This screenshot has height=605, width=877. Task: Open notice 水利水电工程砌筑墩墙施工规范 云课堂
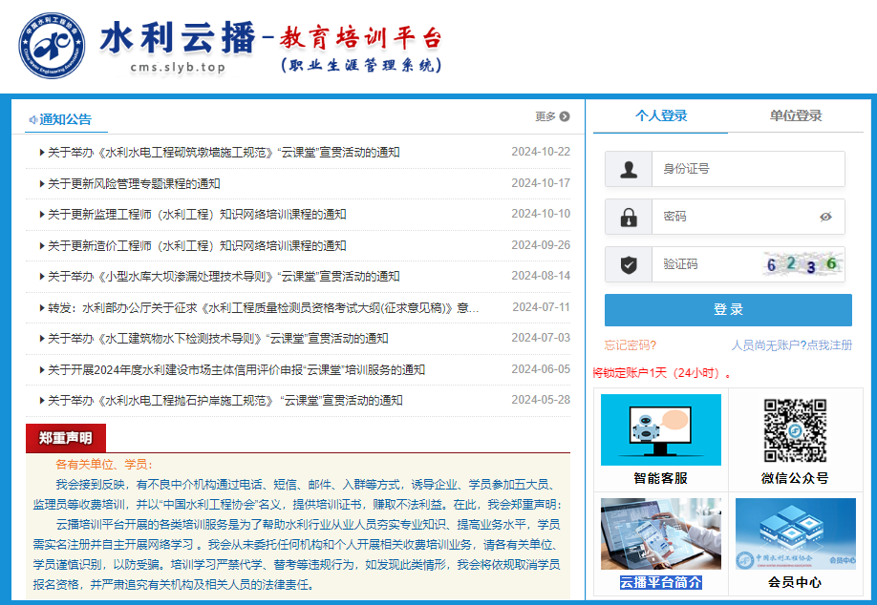(224, 153)
